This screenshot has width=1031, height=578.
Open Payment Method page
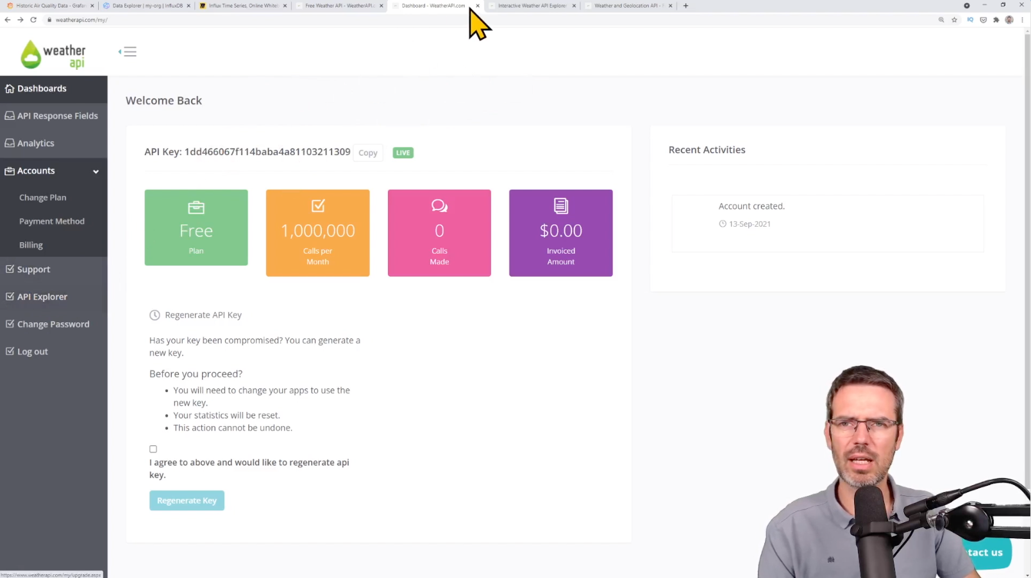coord(52,221)
